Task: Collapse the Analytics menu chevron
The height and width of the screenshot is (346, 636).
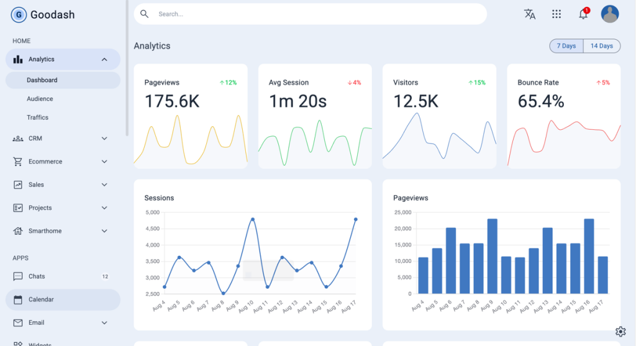Action: [104, 60]
